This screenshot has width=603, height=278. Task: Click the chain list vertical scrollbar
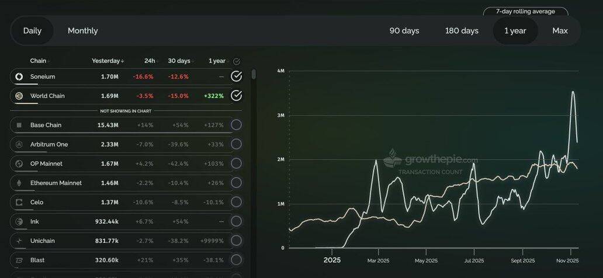[x=254, y=75]
